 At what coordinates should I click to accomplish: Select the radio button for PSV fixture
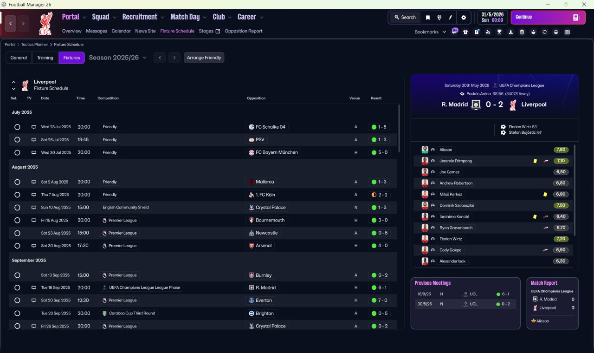pyautogui.click(x=17, y=140)
